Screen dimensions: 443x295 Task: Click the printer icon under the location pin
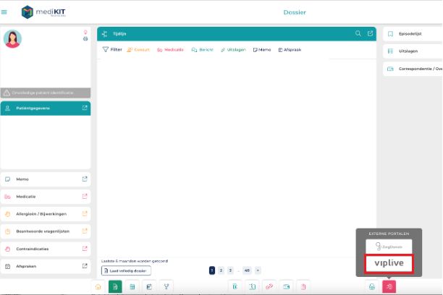click(85, 39)
